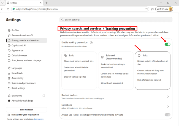The image size is (179, 126).
Task: Click the Blocked trackers row title
Action: pyautogui.click(x=69, y=95)
